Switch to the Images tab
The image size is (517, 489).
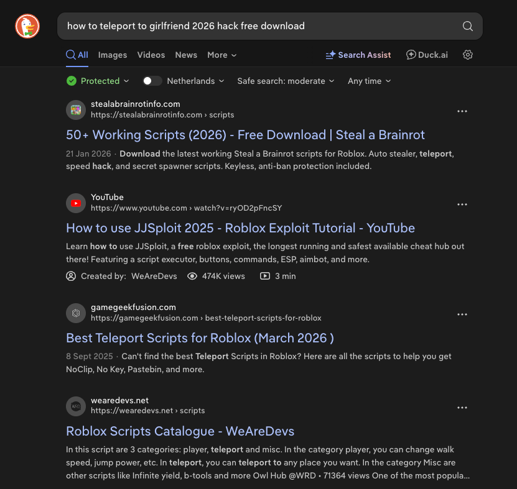click(113, 55)
